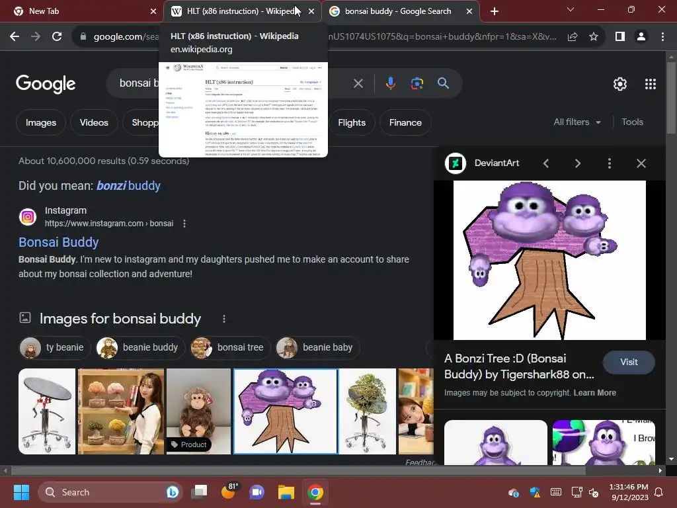The height and width of the screenshot is (508, 677).
Task: Select the beanie baby image chip
Action: pos(317,347)
